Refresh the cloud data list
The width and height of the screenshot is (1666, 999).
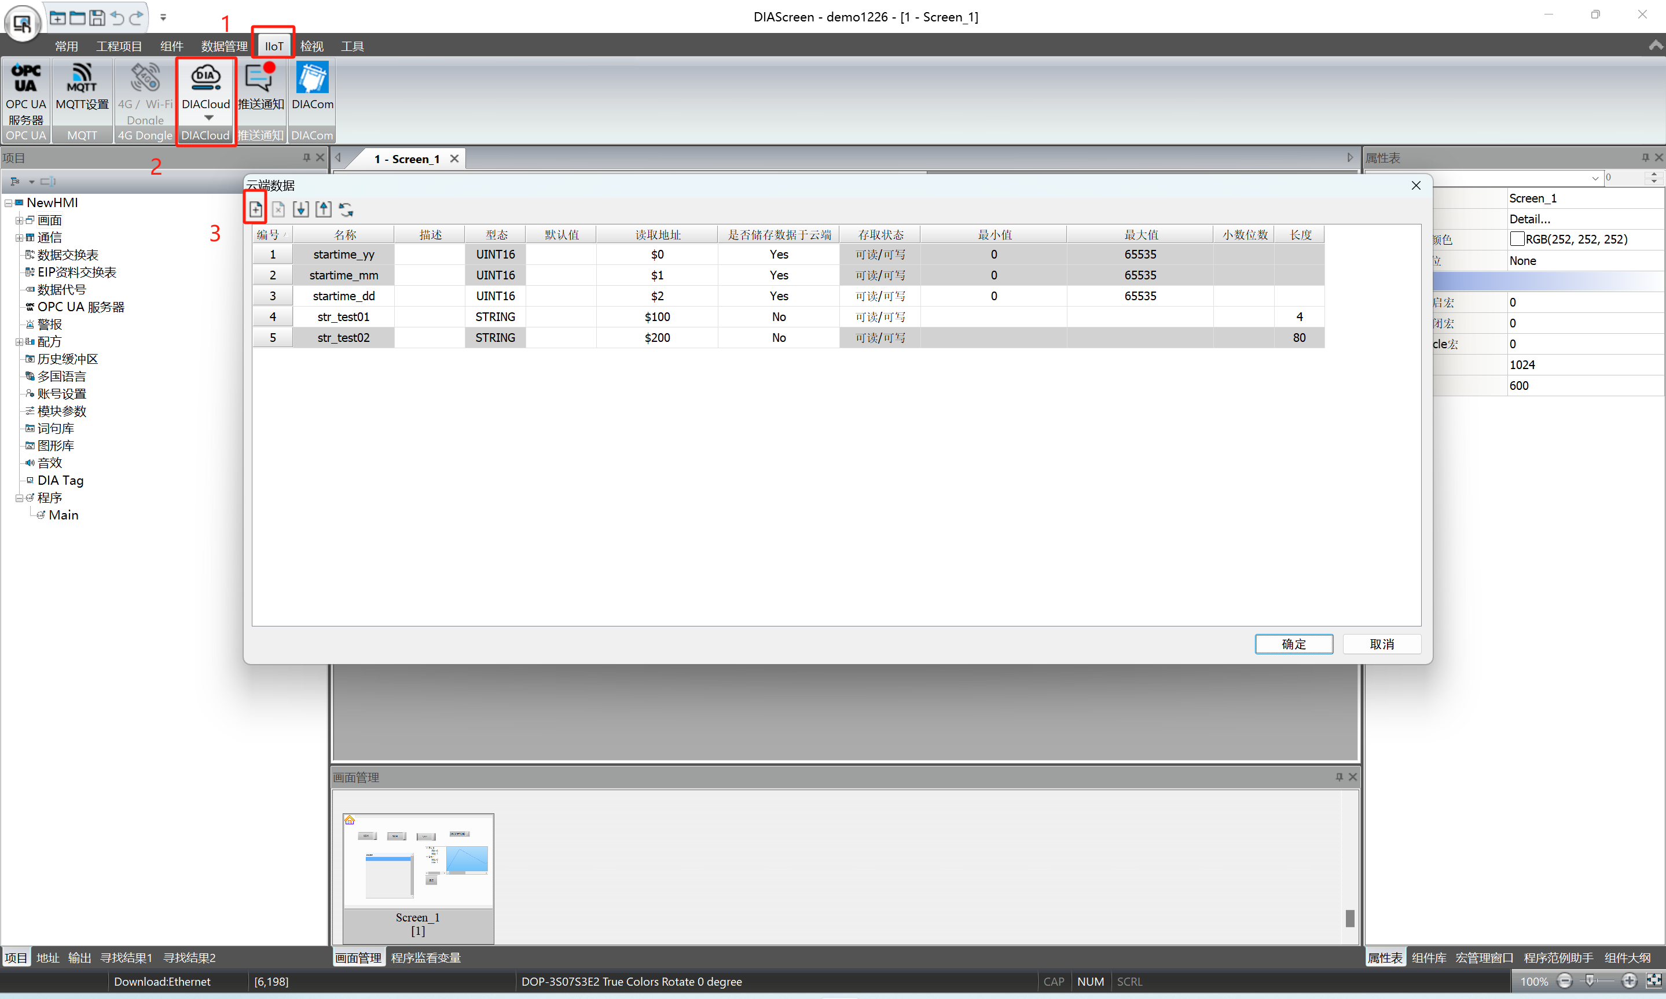coord(346,209)
